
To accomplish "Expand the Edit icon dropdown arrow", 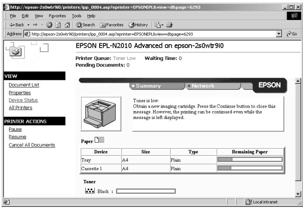I will click(162, 25).
